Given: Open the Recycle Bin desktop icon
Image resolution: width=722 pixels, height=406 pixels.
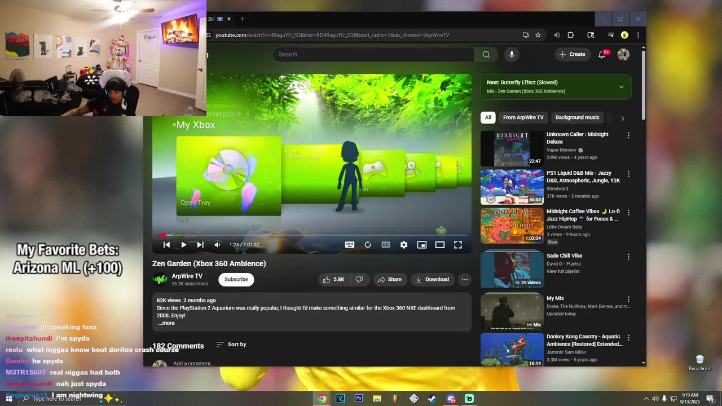Looking at the screenshot, I should (x=700, y=363).
